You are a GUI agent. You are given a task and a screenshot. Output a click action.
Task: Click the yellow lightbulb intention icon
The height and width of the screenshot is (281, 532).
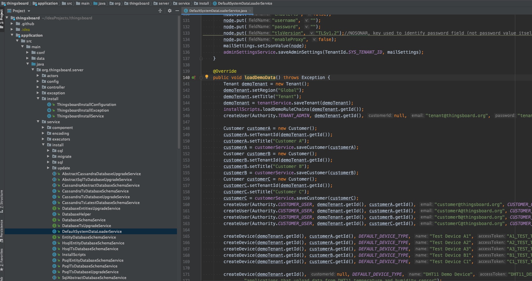pos(206,77)
